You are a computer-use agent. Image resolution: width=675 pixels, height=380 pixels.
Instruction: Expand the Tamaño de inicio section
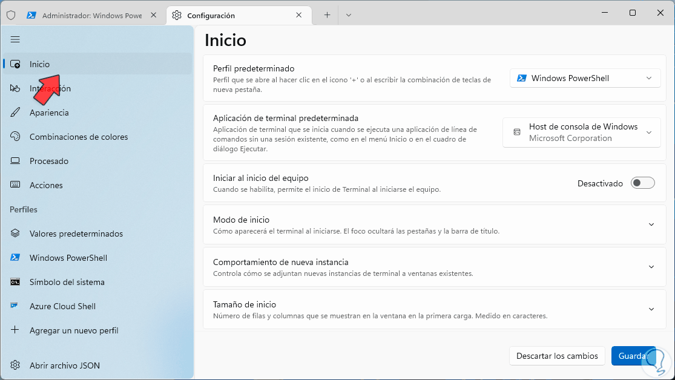(x=651, y=309)
